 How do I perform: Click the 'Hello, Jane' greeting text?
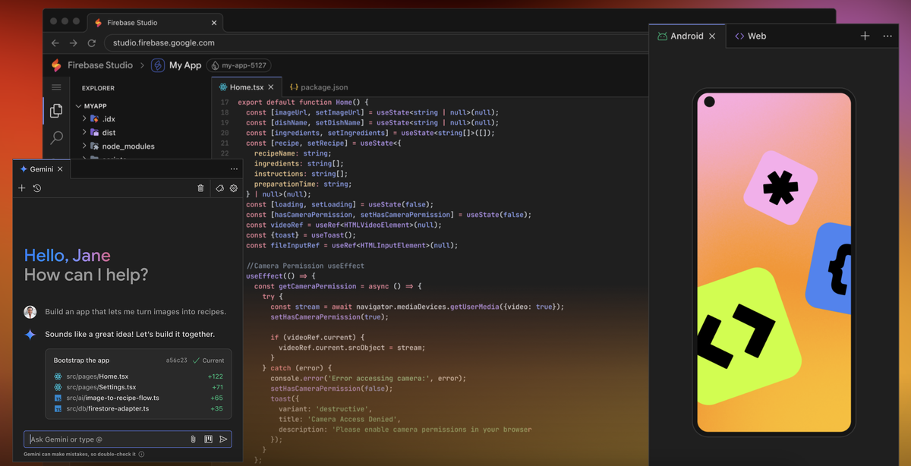[x=67, y=256]
